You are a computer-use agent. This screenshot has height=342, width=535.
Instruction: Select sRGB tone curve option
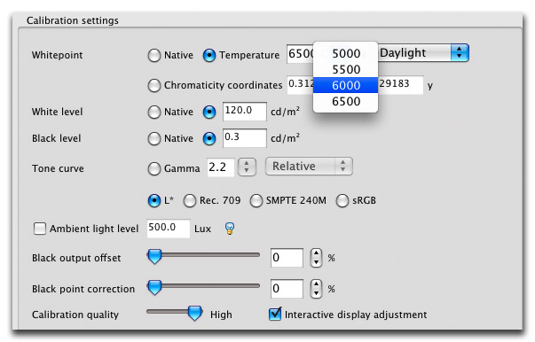tap(342, 200)
